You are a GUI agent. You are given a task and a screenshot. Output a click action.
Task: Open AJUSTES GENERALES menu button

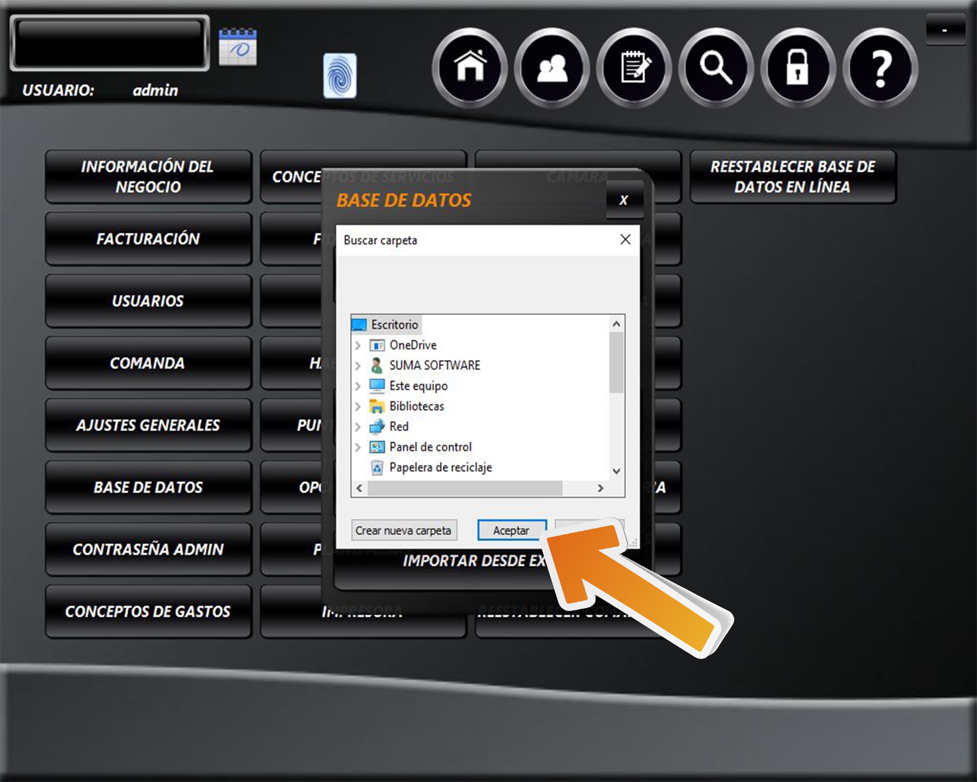[x=148, y=425]
